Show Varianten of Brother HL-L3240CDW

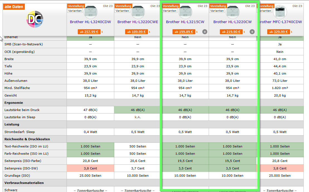[75, 11]
